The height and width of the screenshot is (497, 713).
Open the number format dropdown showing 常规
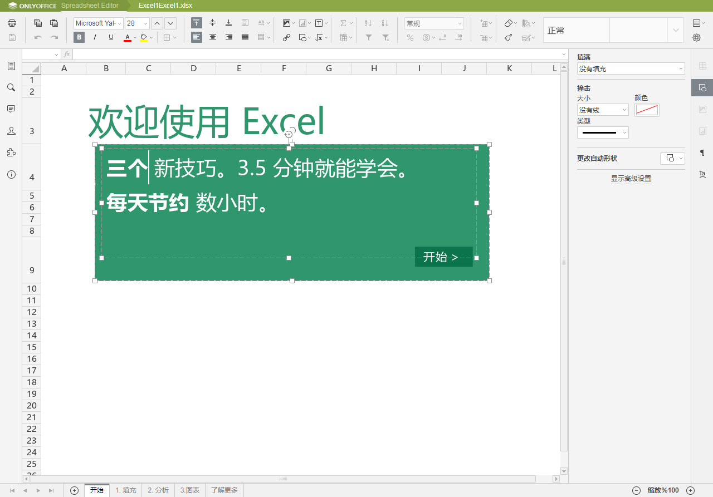[x=434, y=23]
